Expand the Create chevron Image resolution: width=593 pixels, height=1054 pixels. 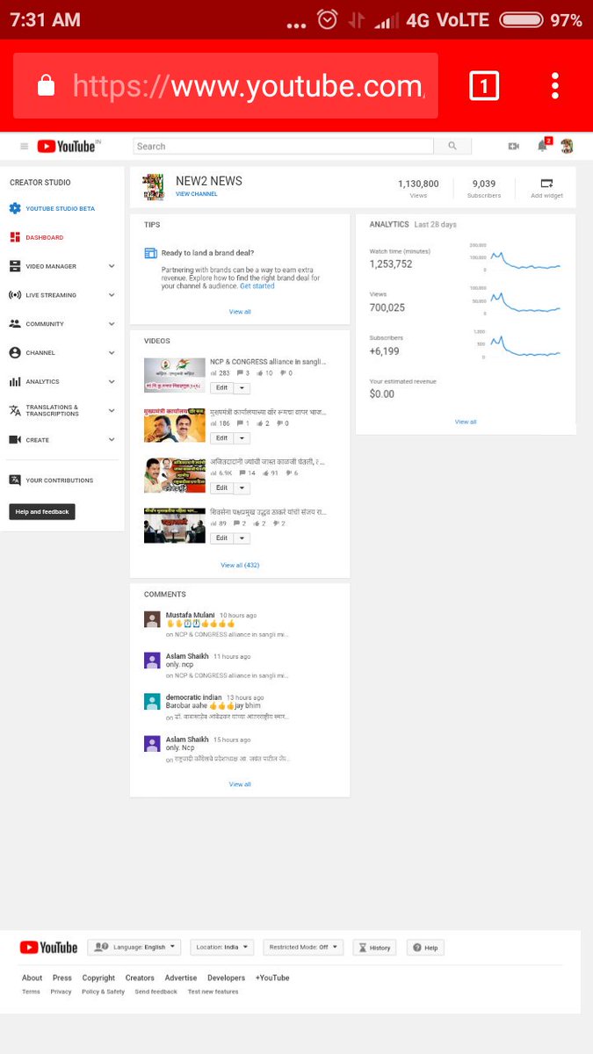[112, 440]
